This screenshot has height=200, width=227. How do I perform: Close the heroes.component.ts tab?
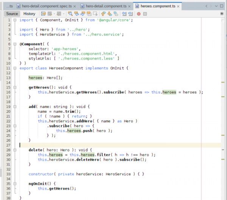178,6
